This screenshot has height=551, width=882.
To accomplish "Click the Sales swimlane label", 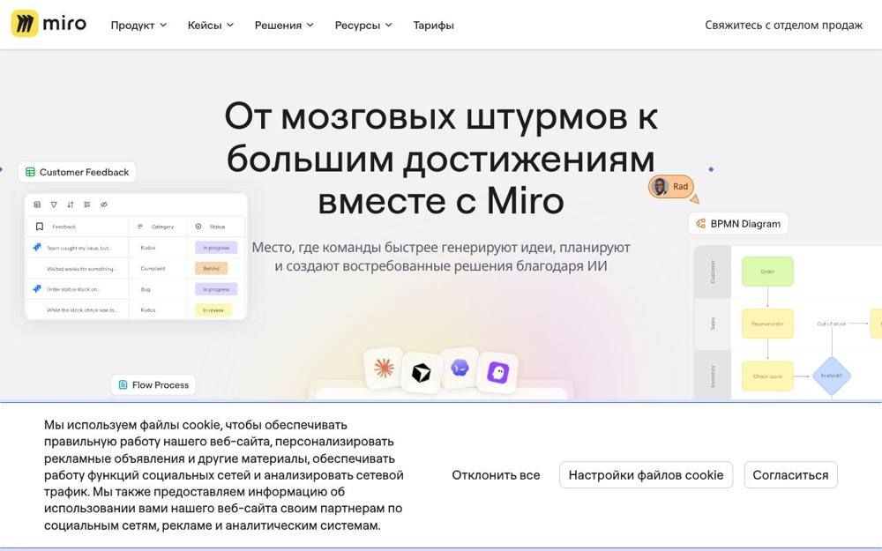I will [713, 324].
